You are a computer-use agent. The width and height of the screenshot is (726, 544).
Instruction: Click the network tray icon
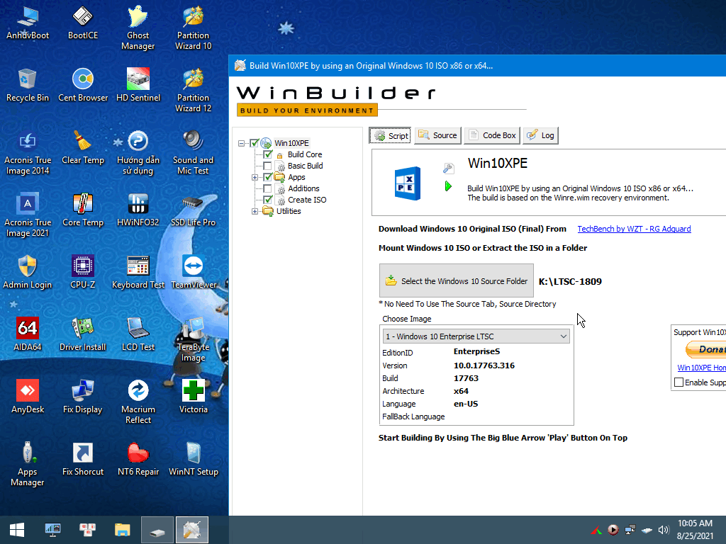click(630, 530)
